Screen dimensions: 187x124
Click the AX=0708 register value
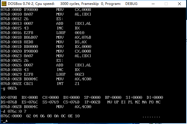[x=9, y=98]
